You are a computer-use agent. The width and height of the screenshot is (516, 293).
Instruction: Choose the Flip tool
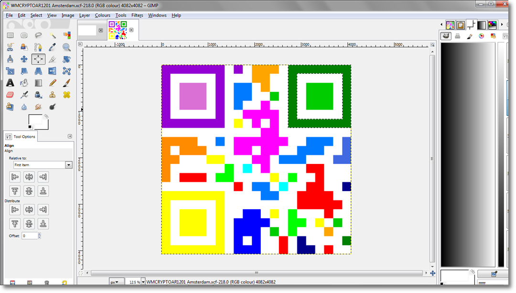point(53,71)
